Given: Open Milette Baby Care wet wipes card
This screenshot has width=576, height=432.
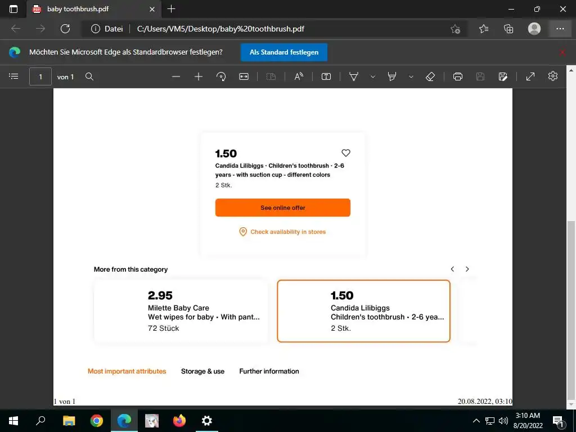Looking at the screenshot, I should (181, 311).
